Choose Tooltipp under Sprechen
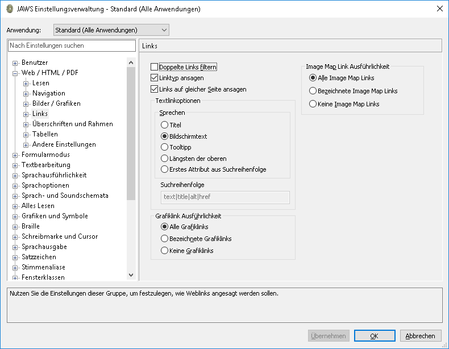Viewport: 449px width, 349px height. (165, 147)
